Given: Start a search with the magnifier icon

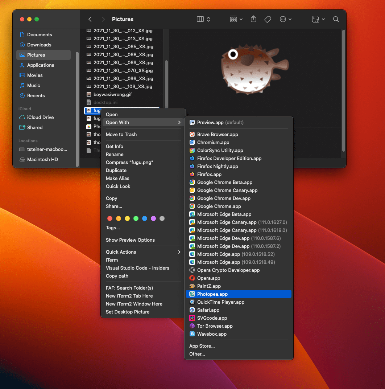Looking at the screenshot, I should pos(336,19).
